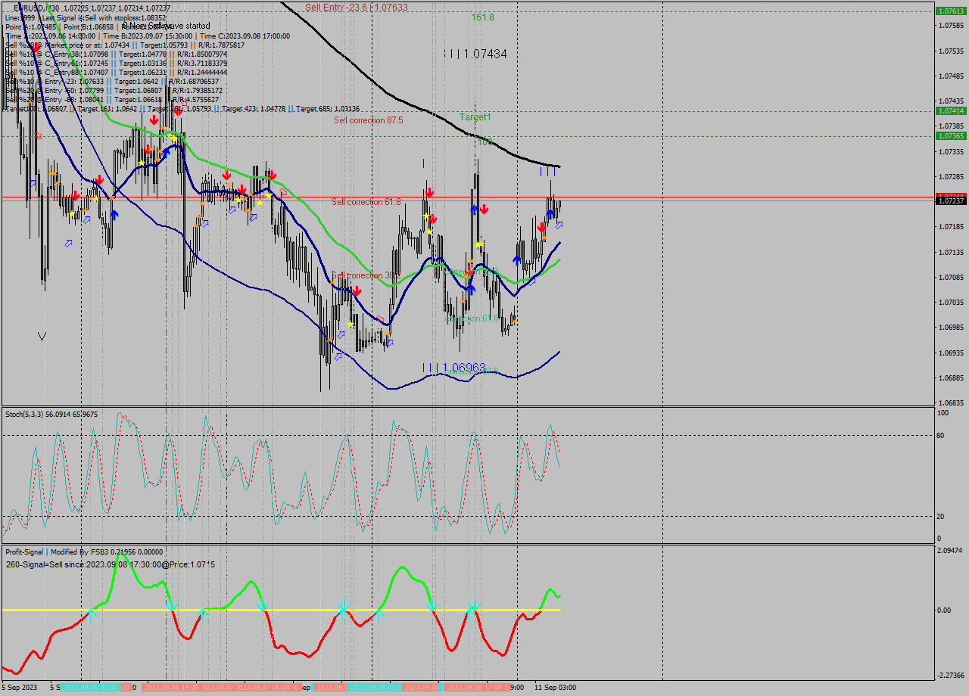Image resolution: width=969 pixels, height=696 pixels.
Task: Click the 2.09474 Profit-Signal axis value
Action: tap(950, 551)
